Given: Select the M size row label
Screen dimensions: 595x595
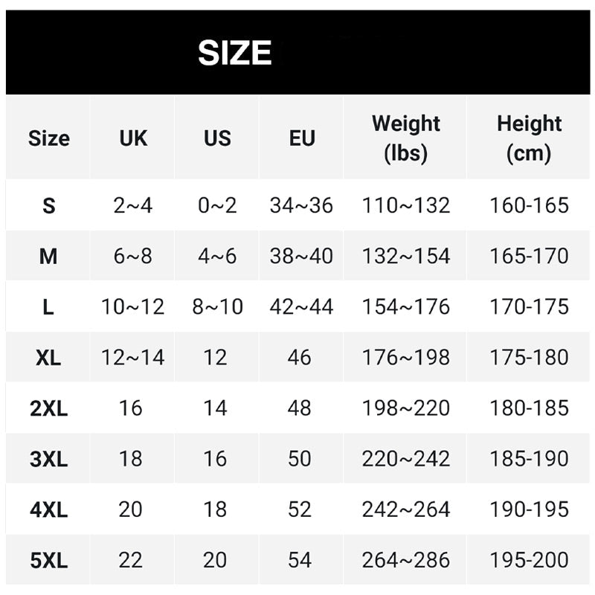Looking at the screenshot, I should coord(48,257).
